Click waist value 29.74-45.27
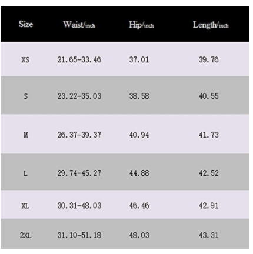The image size is (253, 254). 79,173
